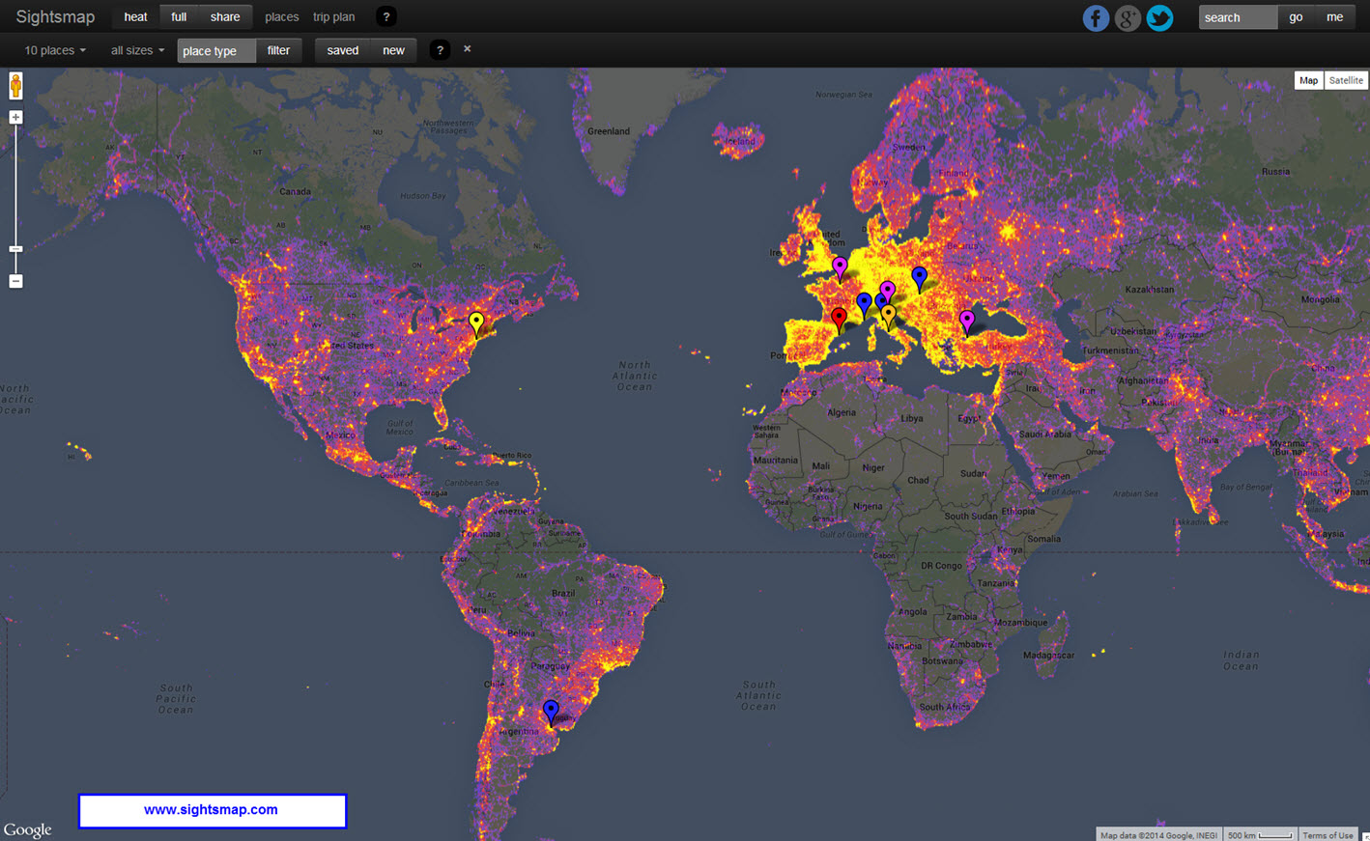Click the Google logo on the map
This screenshot has width=1370, height=841.
(27, 830)
